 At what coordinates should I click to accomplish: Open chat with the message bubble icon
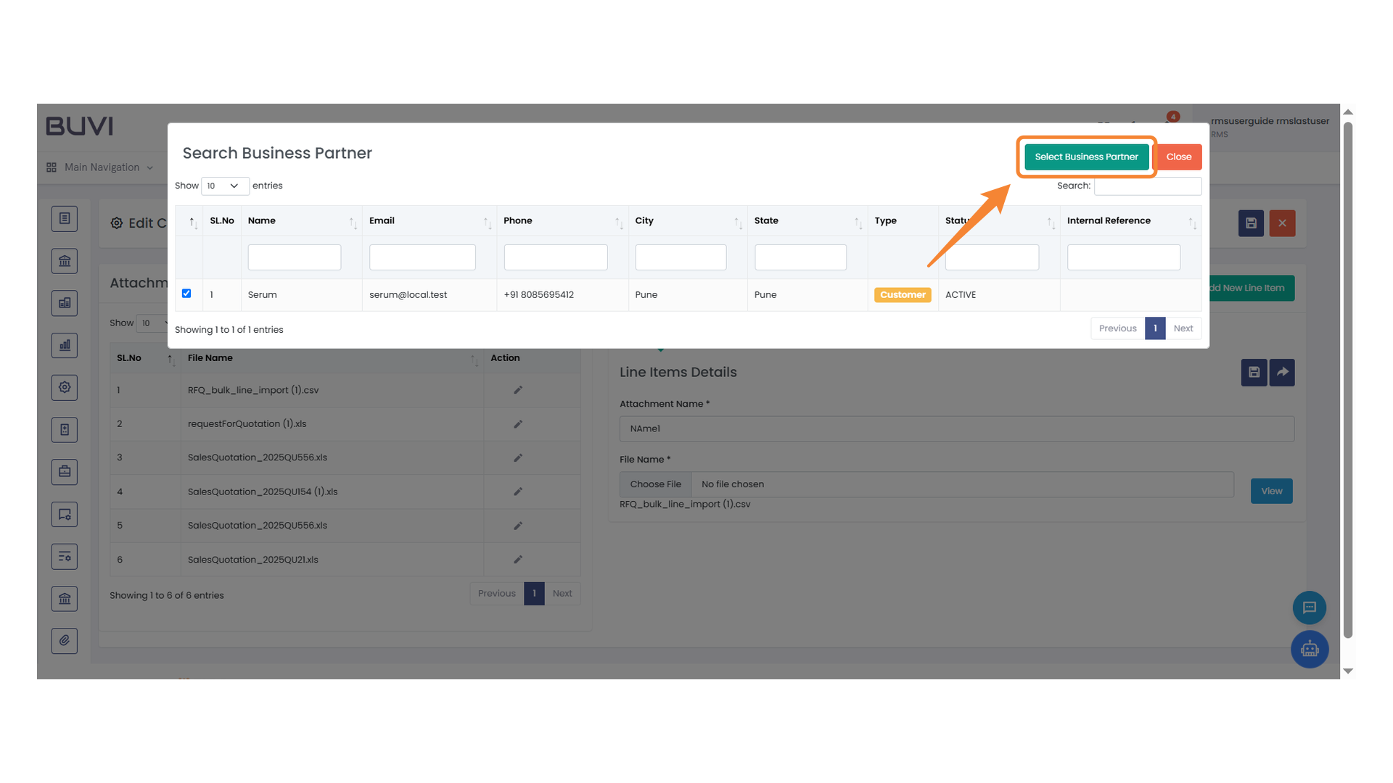[1310, 608]
